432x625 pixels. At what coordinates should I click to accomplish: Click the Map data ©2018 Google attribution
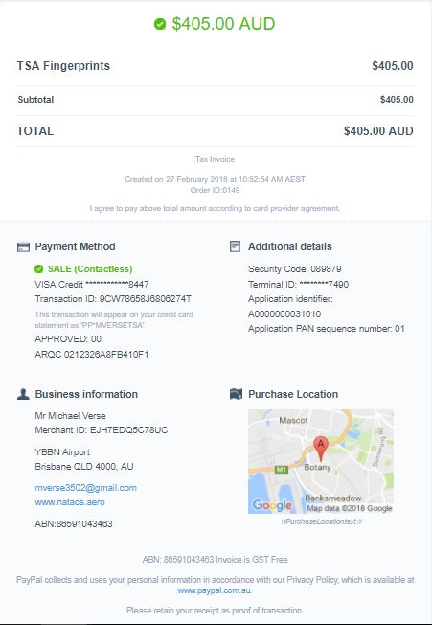pos(350,508)
